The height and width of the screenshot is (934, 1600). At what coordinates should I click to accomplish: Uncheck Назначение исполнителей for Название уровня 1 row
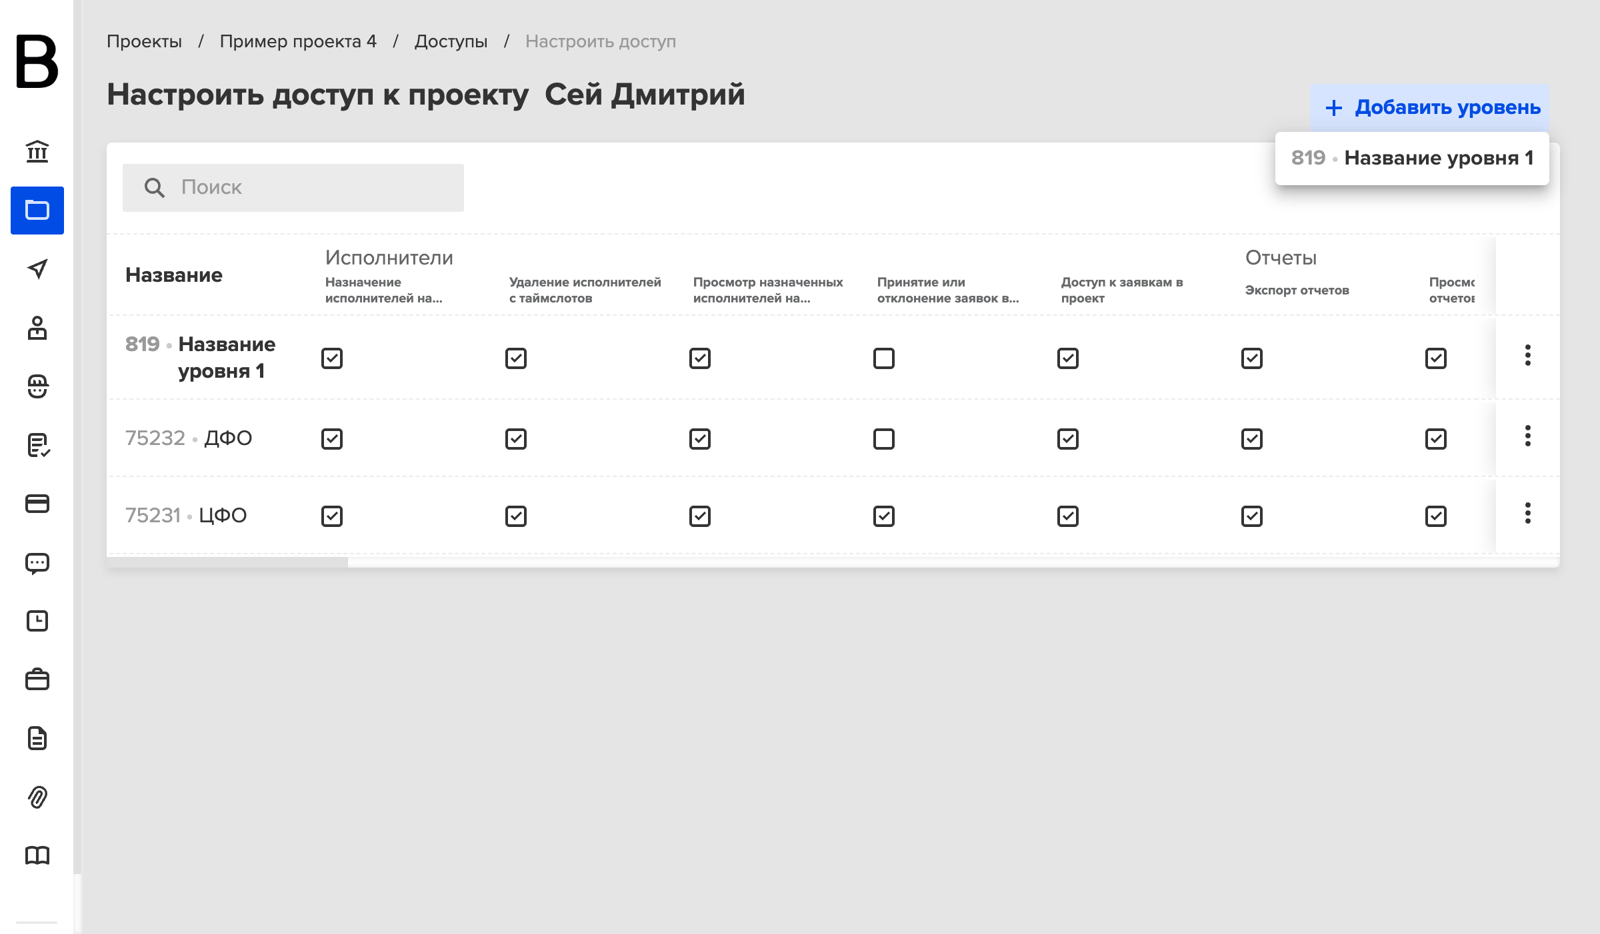click(x=332, y=358)
